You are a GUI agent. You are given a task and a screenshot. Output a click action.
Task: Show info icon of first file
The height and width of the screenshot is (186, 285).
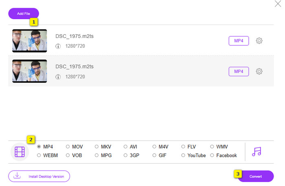[58, 46]
